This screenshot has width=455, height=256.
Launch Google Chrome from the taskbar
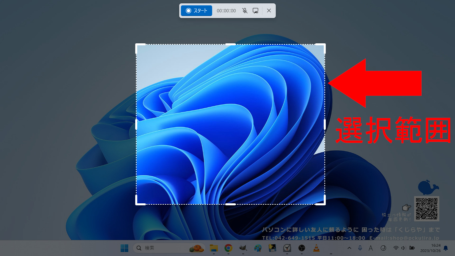pyautogui.click(x=228, y=248)
